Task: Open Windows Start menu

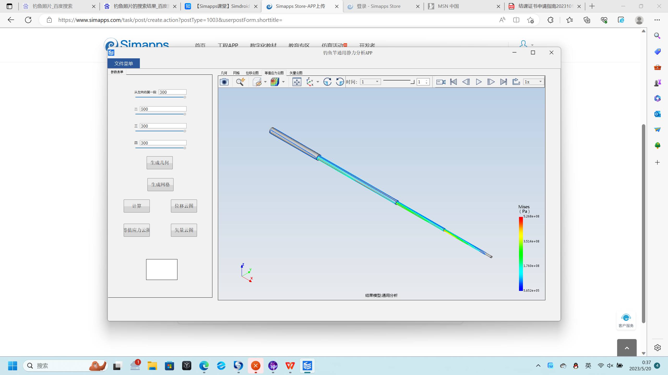Action: [13, 366]
